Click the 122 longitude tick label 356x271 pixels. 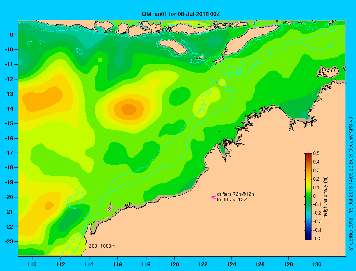point(203,264)
